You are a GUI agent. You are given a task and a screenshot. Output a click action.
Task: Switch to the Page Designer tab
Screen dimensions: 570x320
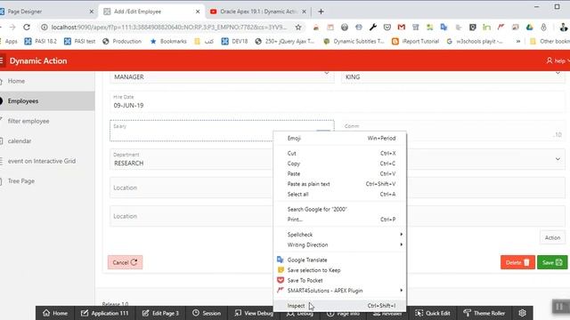pos(46,12)
